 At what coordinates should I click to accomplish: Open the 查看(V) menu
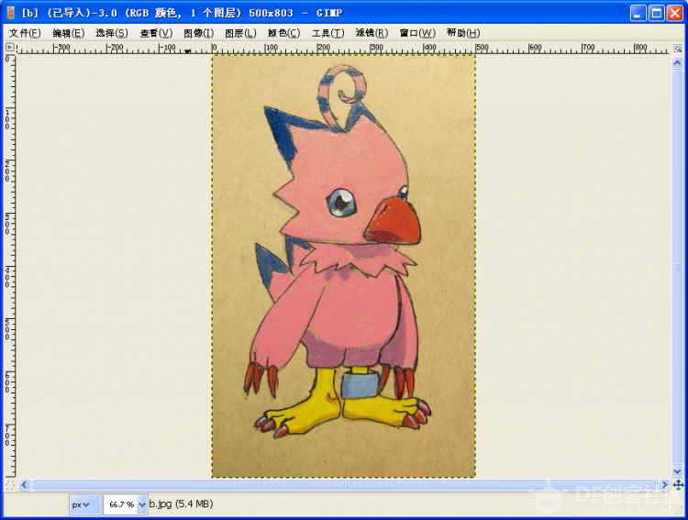click(156, 33)
